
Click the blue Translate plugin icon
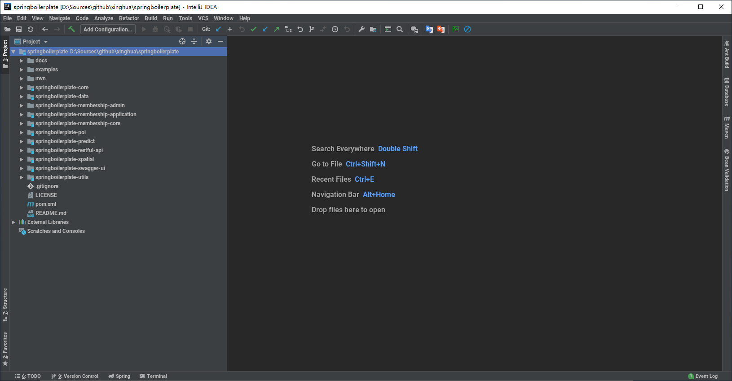tap(429, 29)
